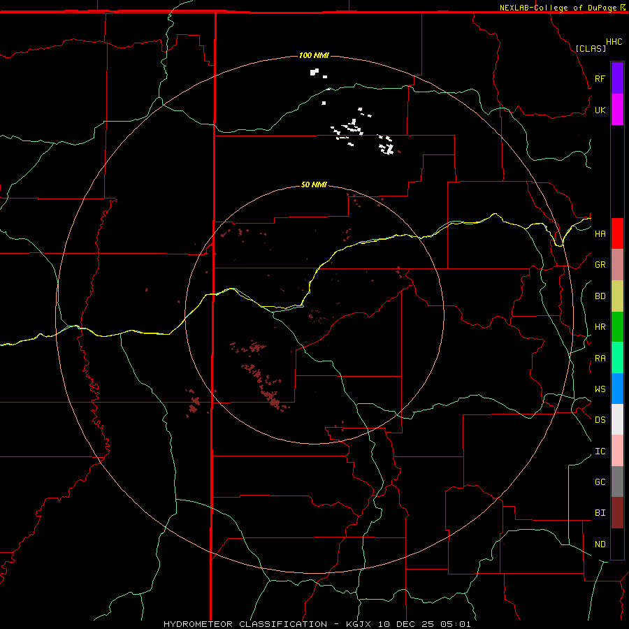629x629 pixels.
Task: Click the gray GC legend color swatch
Action: (x=617, y=482)
